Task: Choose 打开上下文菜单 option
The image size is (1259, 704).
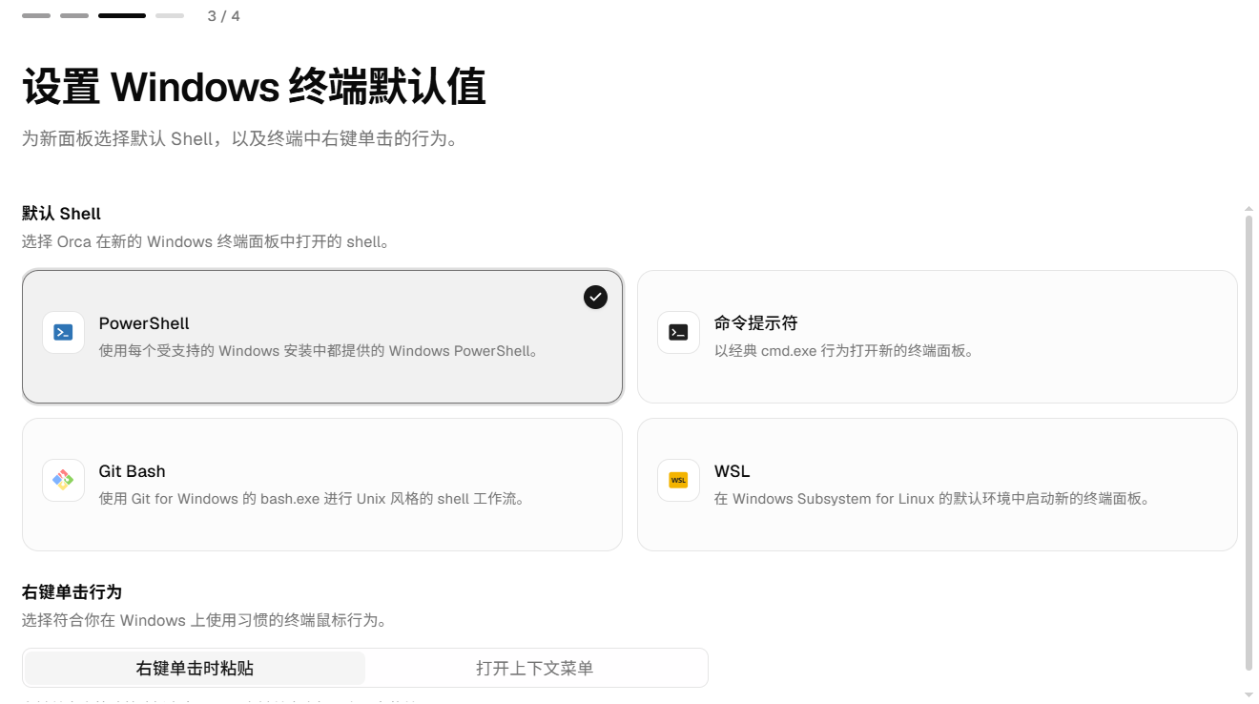Action: (x=535, y=669)
